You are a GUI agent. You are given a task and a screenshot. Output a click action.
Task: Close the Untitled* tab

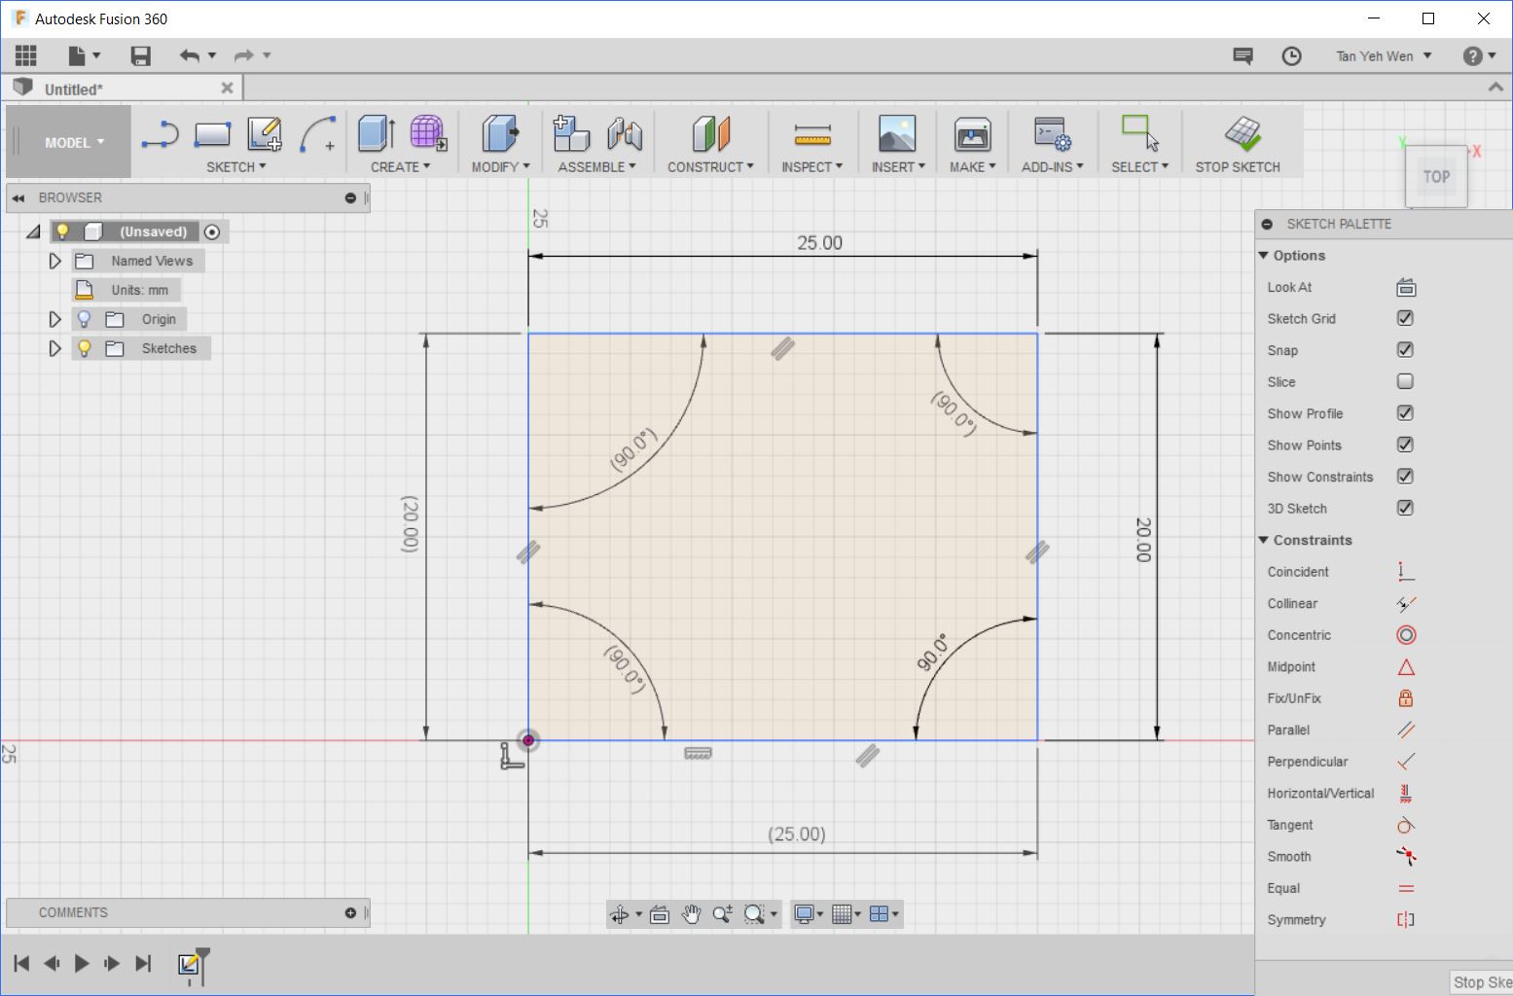(227, 88)
